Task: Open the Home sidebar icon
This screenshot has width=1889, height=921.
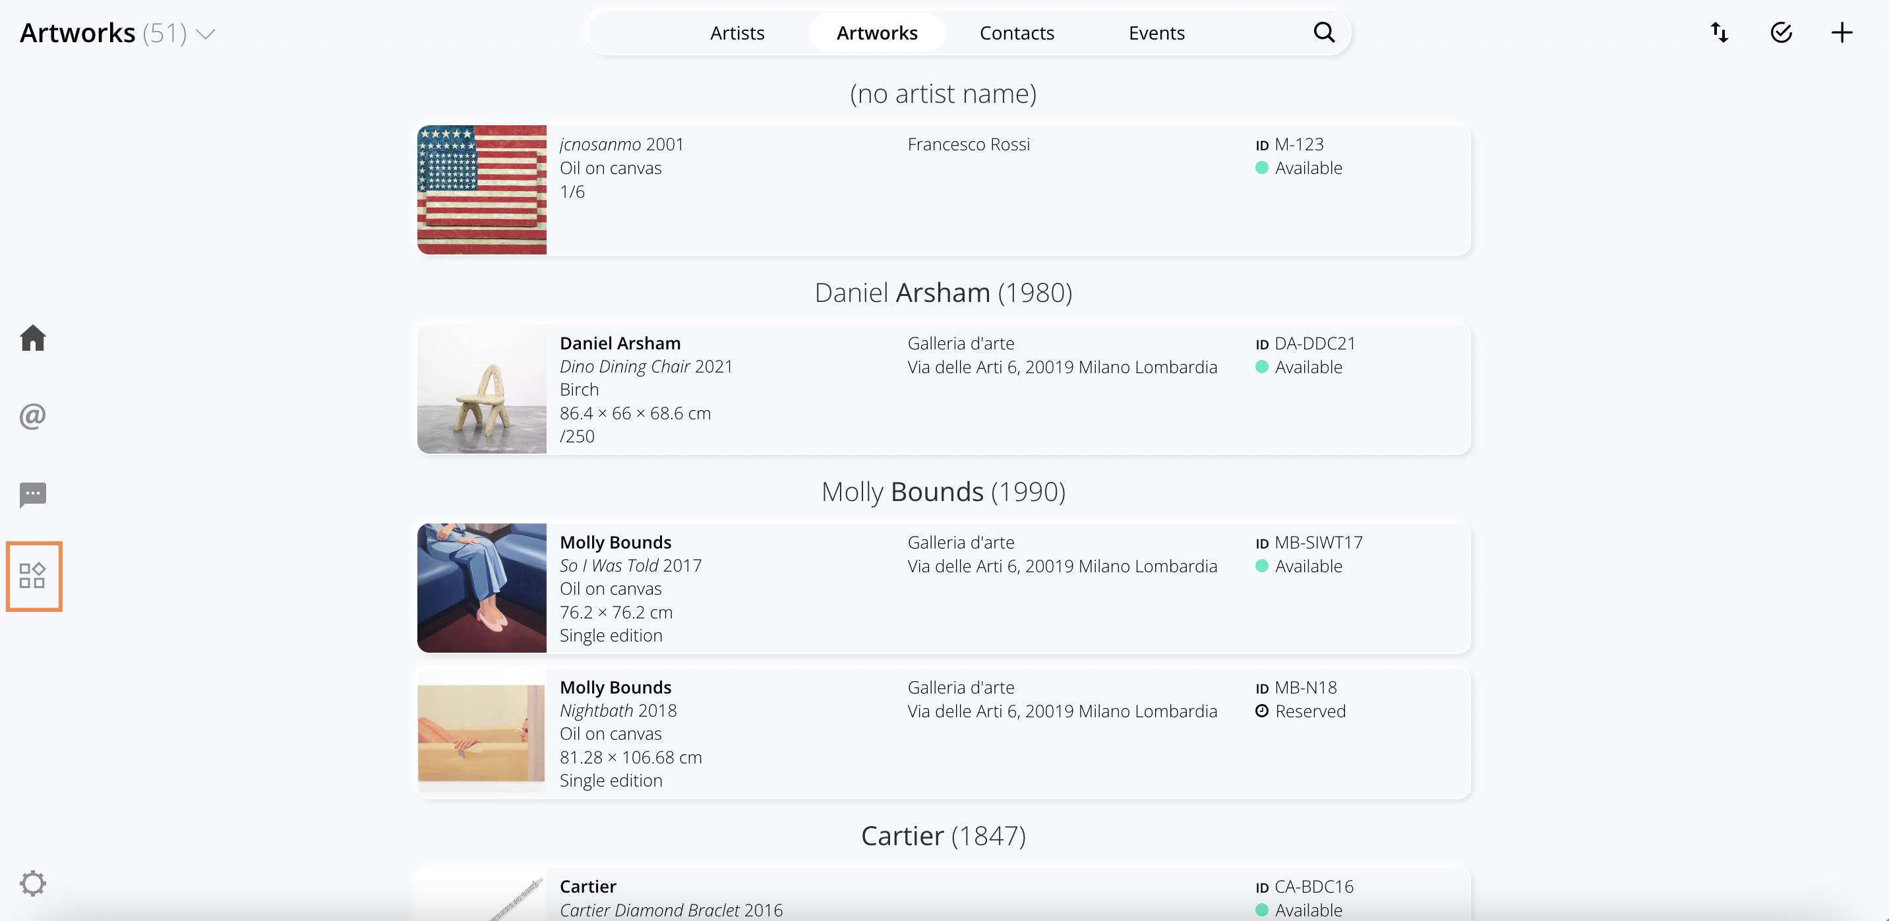Action: point(33,338)
